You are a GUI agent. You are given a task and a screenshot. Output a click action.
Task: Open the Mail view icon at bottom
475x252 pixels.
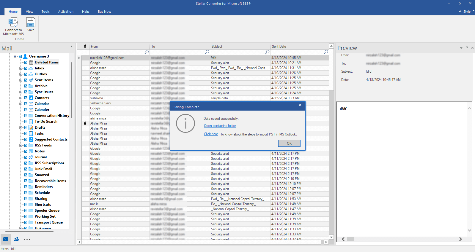(6, 239)
